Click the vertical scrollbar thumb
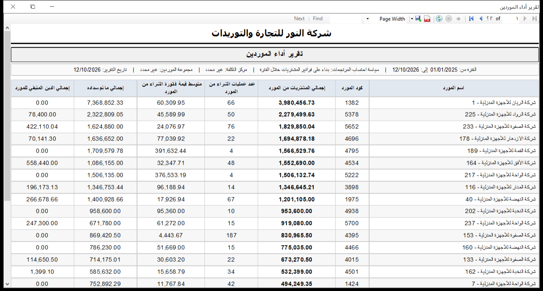 pyautogui.click(x=7, y=116)
